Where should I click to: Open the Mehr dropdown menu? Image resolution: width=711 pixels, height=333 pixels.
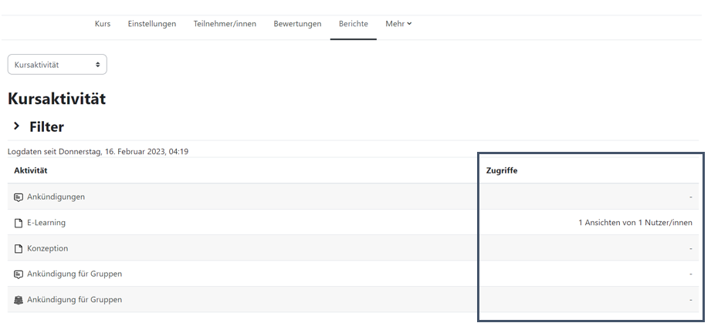click(398, 24)
